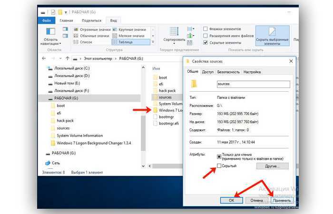Screen dimensions: 333x214
Task: Open the Сортировать sort menu
Action: point(174,36)
